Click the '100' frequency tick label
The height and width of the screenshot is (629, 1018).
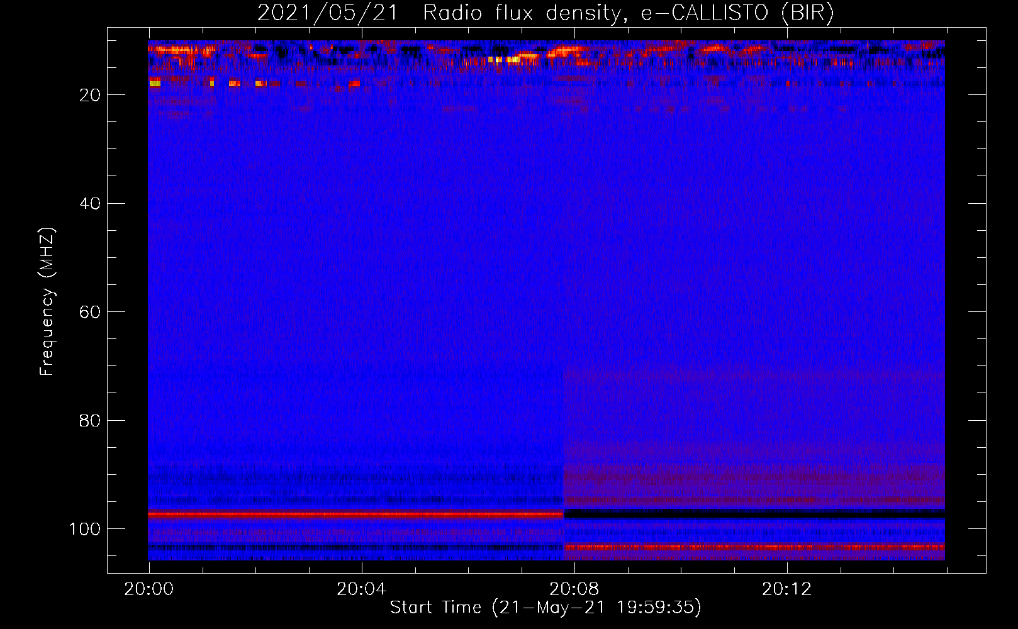click(x=85, y=529)
